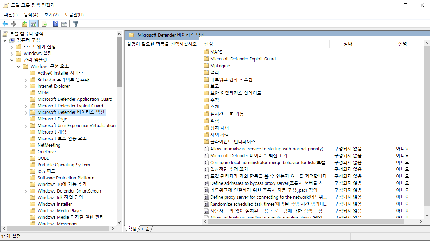Select Define addresses to bypass proxy server policy
This screenshot has height=241, width=430.
click(x=268, y=183)
